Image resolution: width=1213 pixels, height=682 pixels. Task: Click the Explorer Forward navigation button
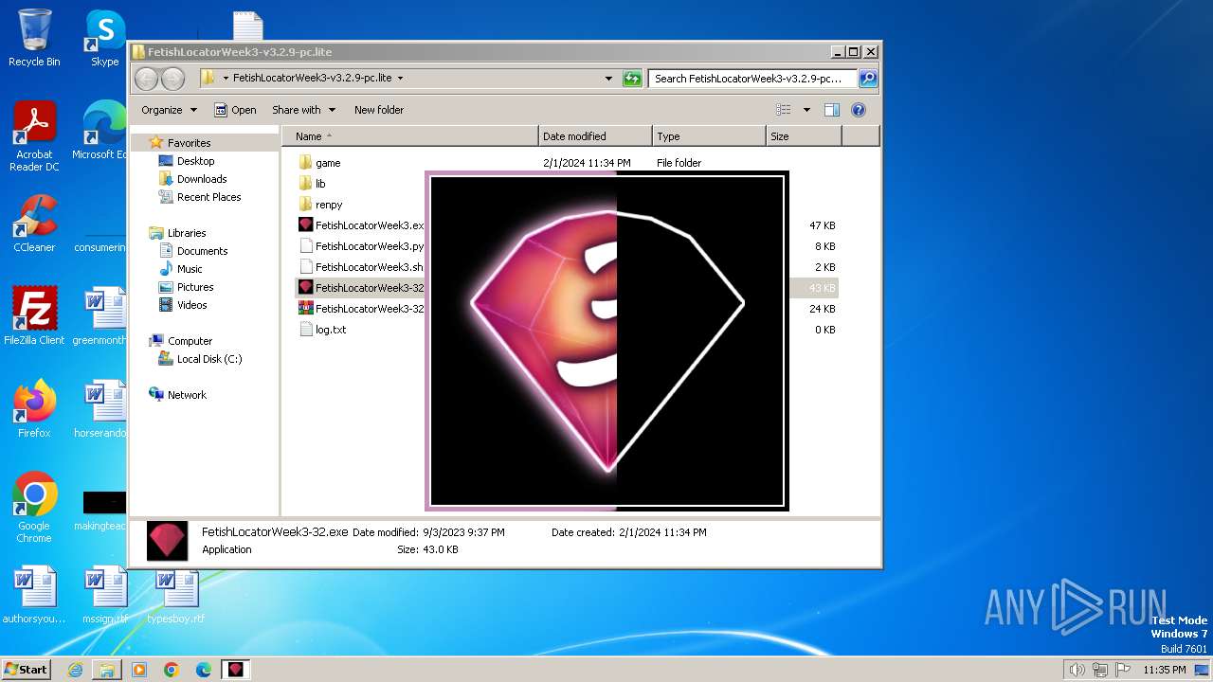(x=172, y=79)
